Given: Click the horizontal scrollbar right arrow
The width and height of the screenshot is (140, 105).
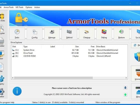Looking at the screenshot, I should (126, 78).
